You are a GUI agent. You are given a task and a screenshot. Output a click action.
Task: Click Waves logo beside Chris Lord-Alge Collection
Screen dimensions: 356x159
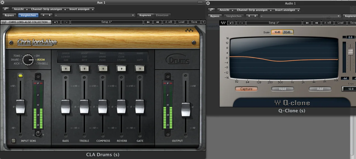[x=4, y=22]
